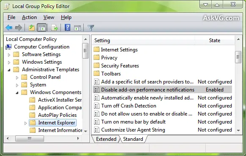Open Help with blue question mark icon
The width and height of the screenshot is (246, 156).
tap(68, 28)
